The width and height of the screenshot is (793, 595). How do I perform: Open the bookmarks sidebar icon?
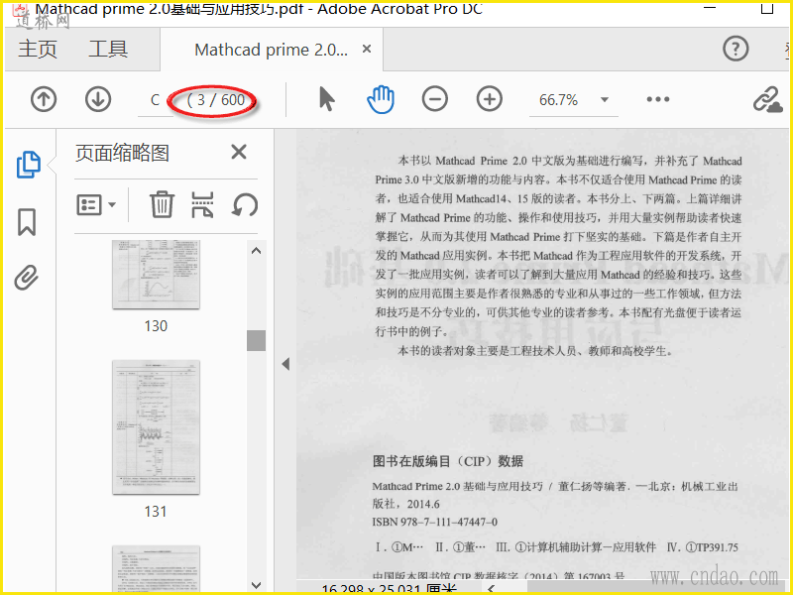pos(27,221)
